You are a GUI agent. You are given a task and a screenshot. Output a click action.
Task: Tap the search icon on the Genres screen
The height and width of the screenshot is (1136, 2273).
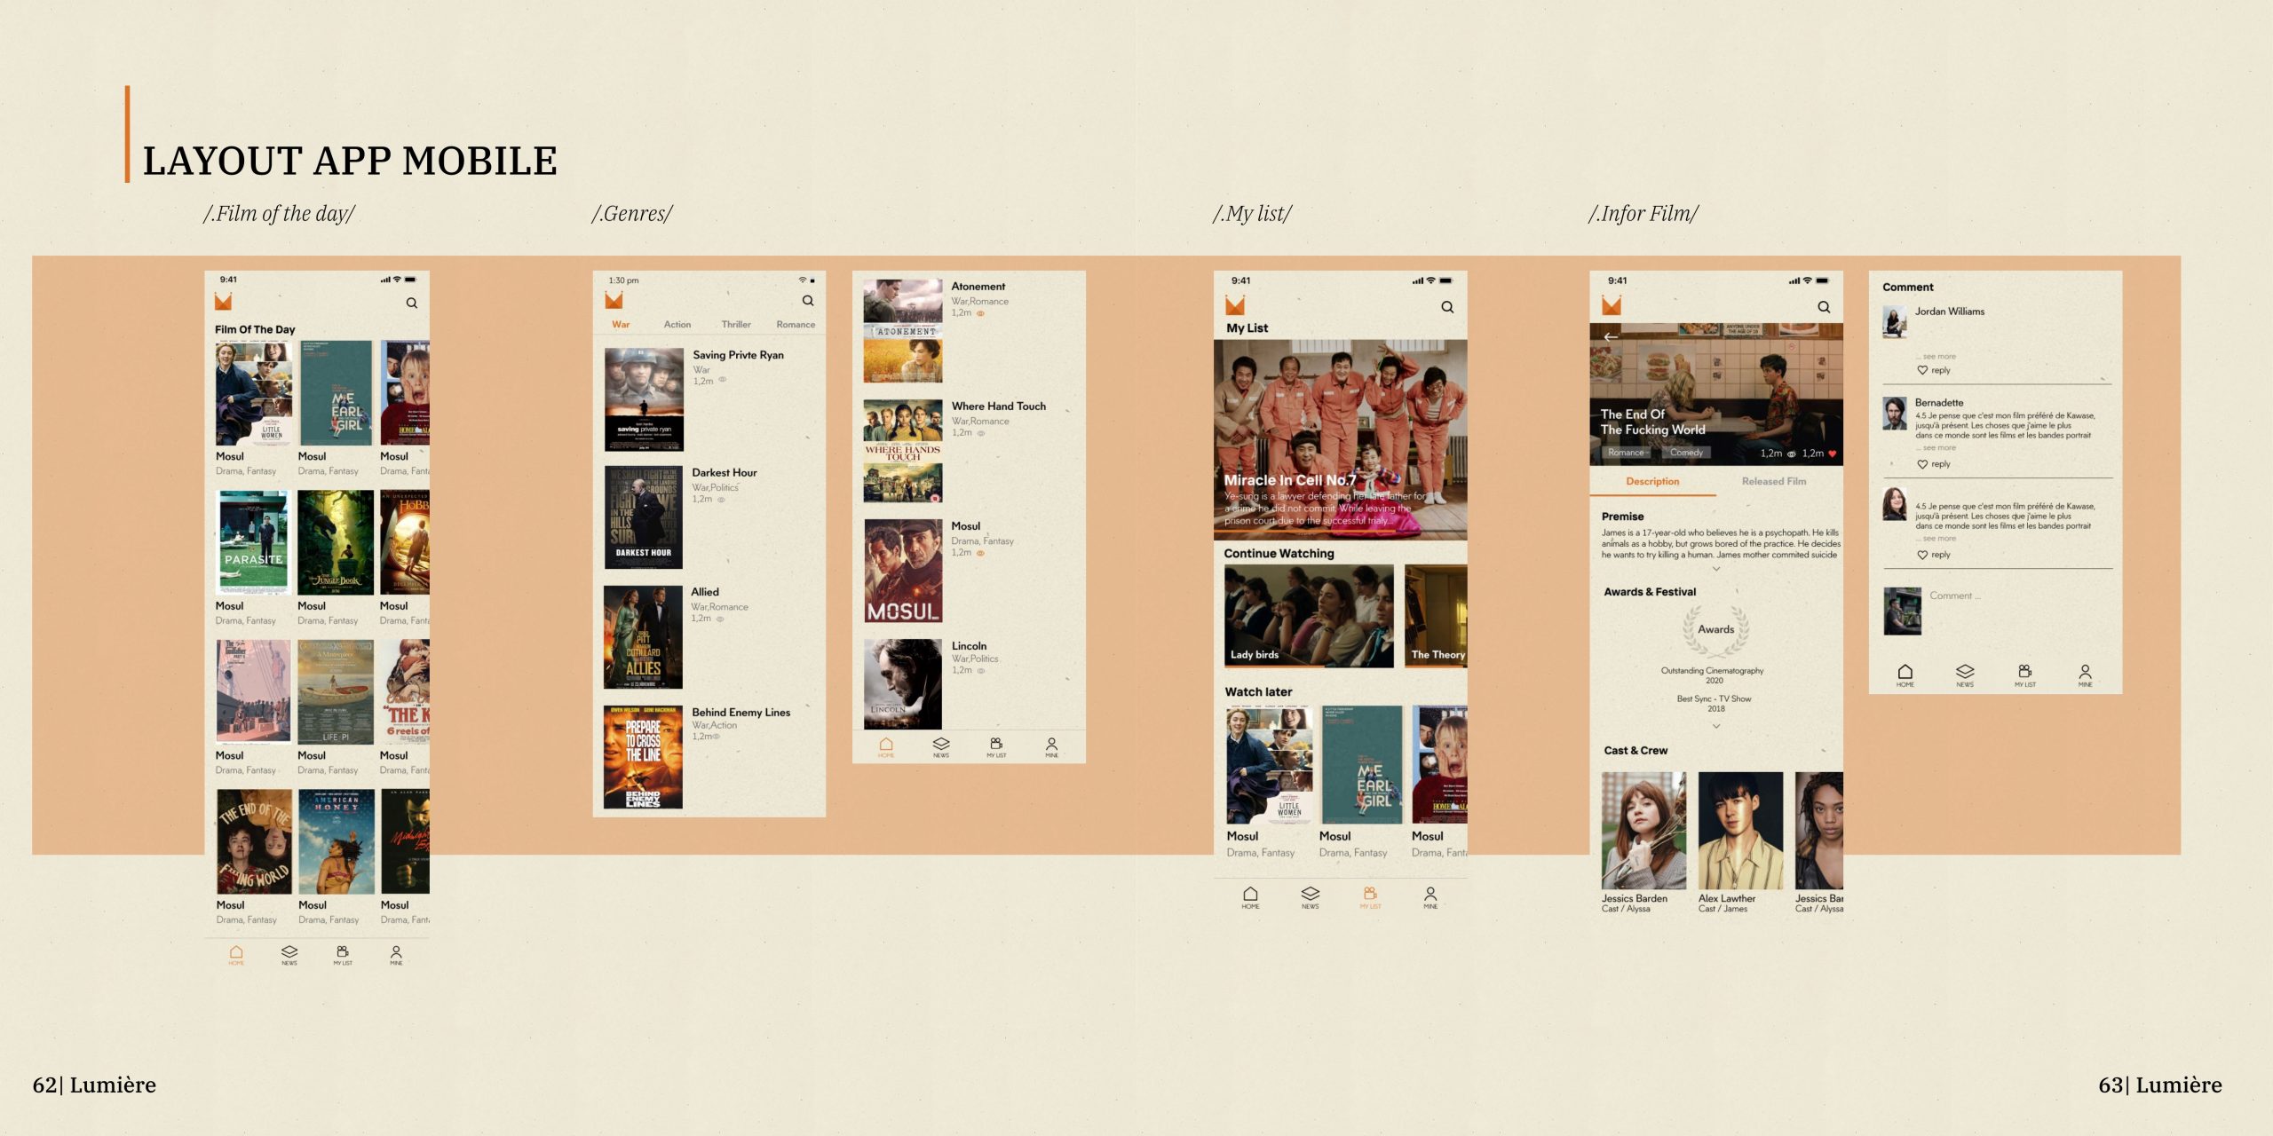tap(808, 301)
